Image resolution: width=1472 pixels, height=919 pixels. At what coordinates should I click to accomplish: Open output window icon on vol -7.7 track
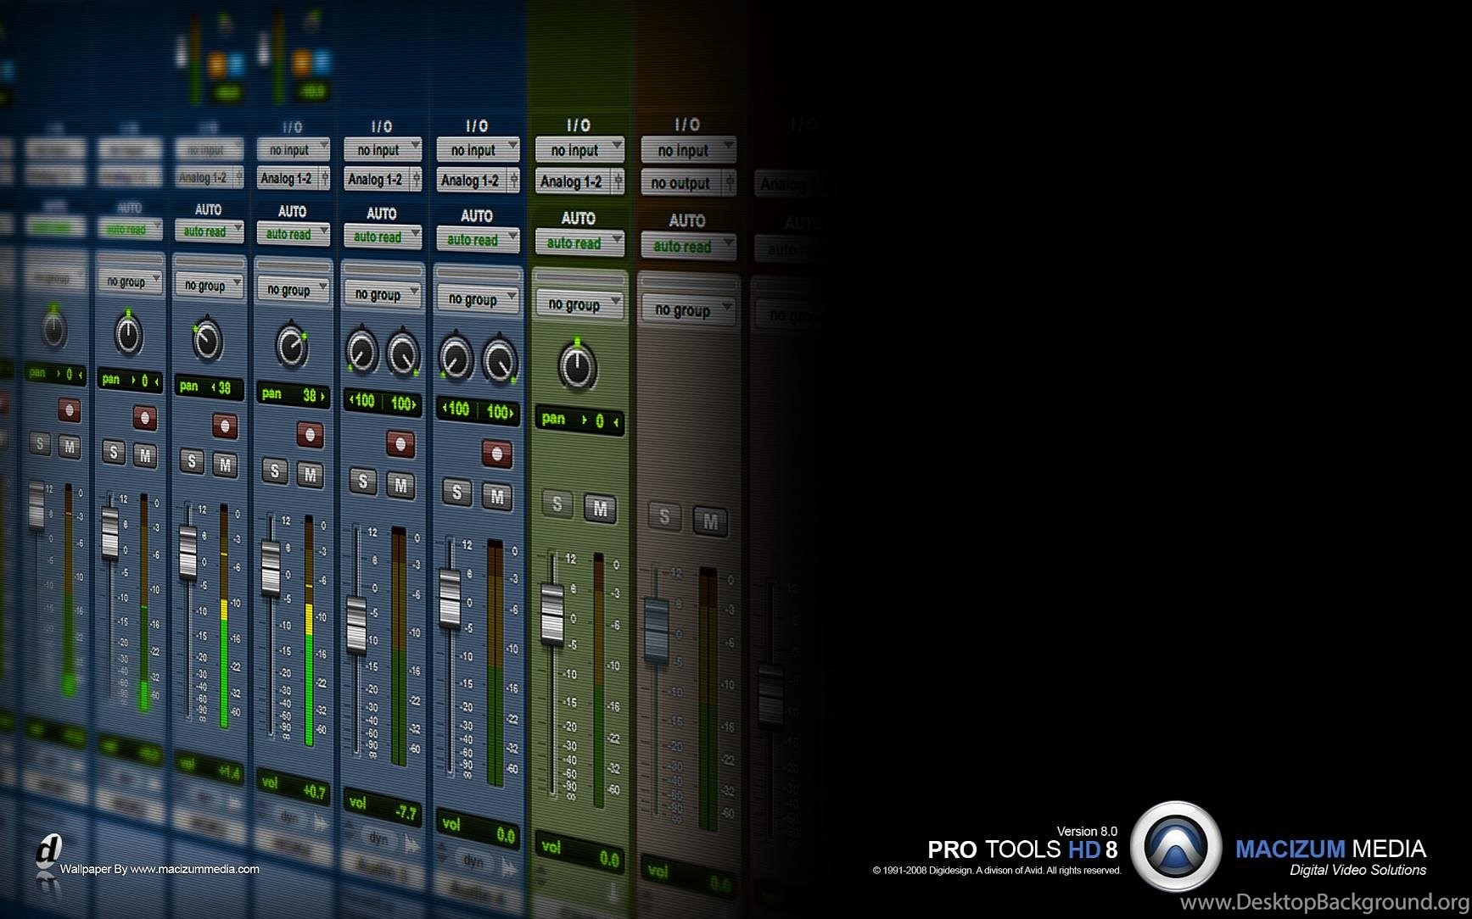(416, 179)
